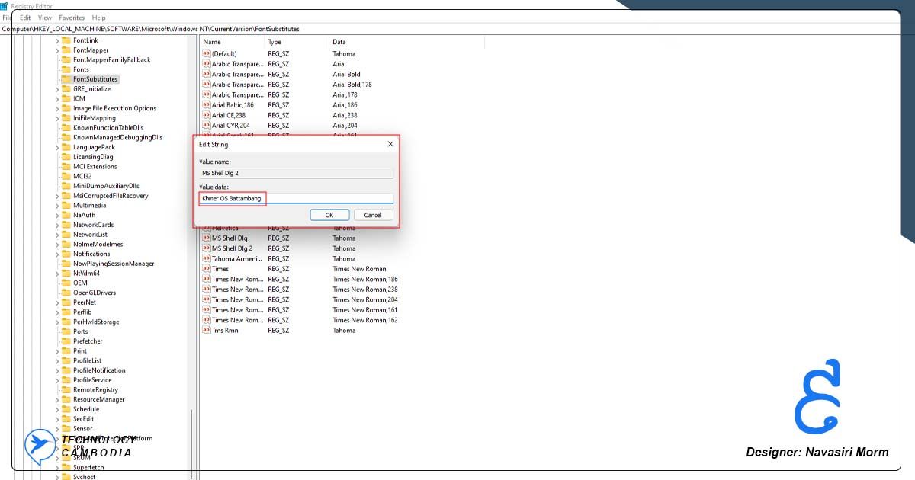Select the Ports folder icon
Screen dimensions: 915x480
(66, 331)
